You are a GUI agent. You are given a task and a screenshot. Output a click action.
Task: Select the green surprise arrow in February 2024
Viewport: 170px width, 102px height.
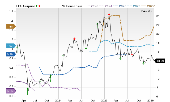click(63, 57)
